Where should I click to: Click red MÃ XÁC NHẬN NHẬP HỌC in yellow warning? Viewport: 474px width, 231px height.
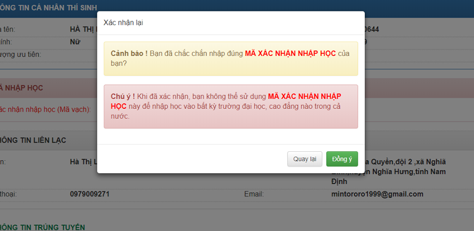[x=290, y=53]
